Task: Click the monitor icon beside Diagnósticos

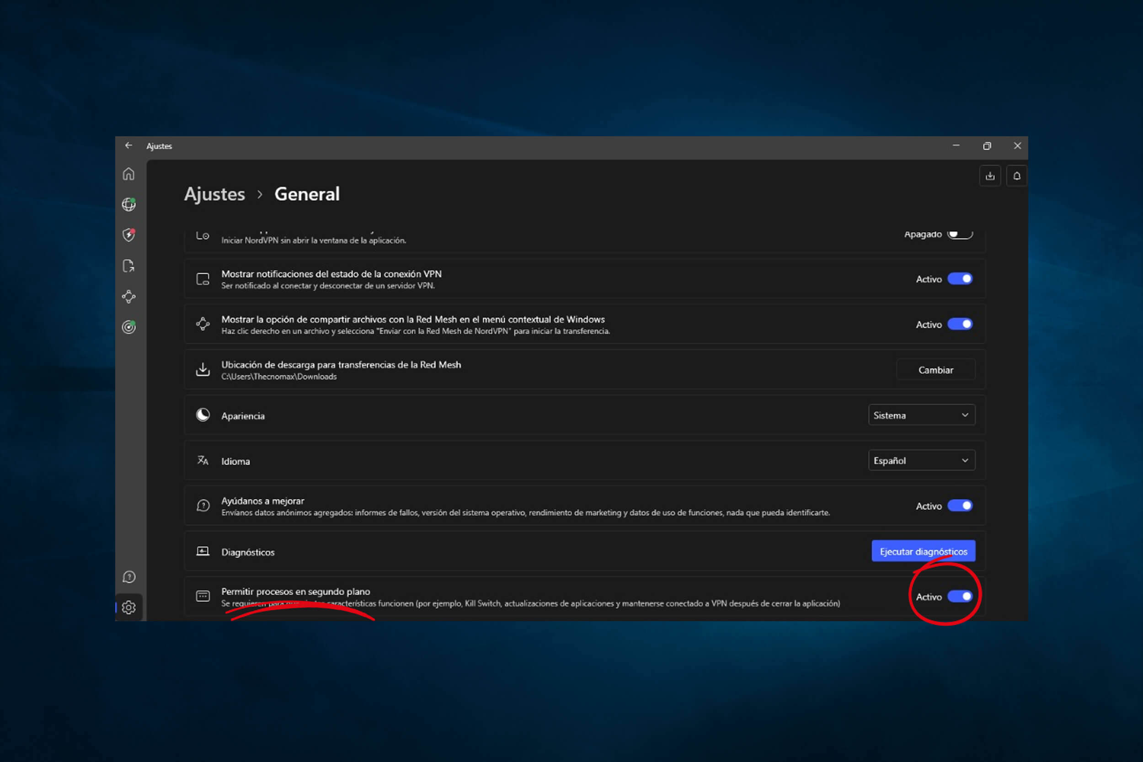Action: [203, 551]
